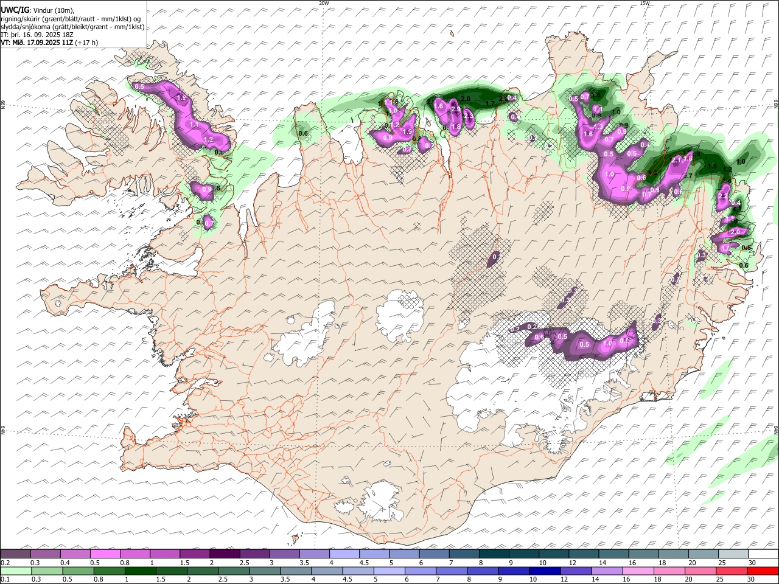Select the top-row pale grey swatch between 25 and 30

(x=733, y=554)
